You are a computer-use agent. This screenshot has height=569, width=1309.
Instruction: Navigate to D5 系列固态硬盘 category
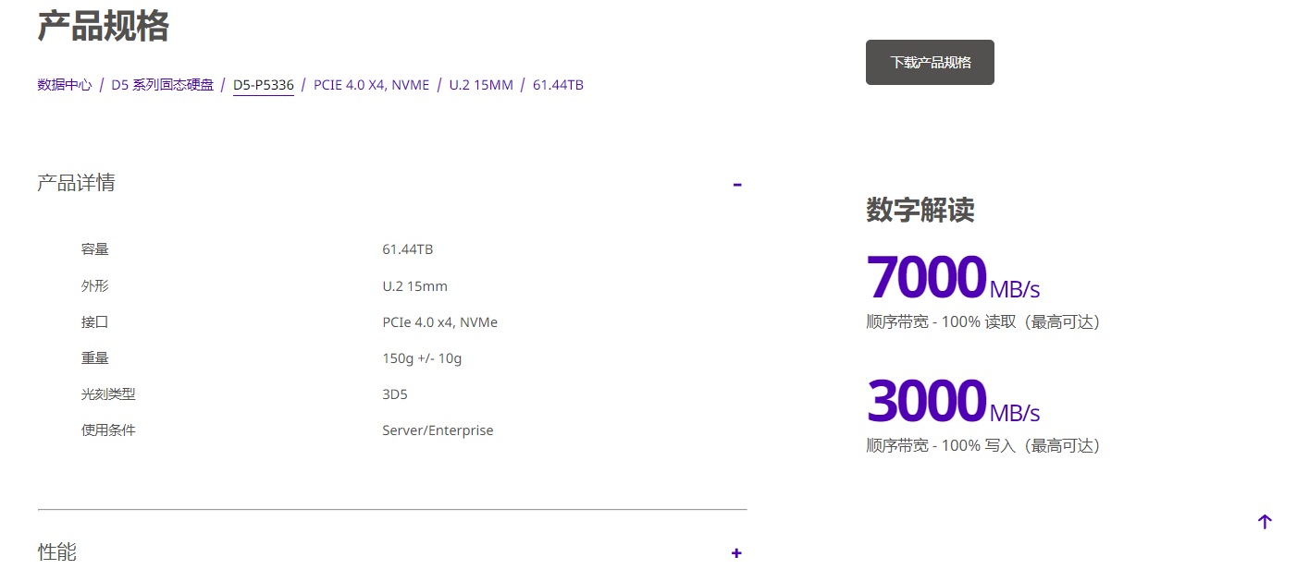click(x=162, y=84)
